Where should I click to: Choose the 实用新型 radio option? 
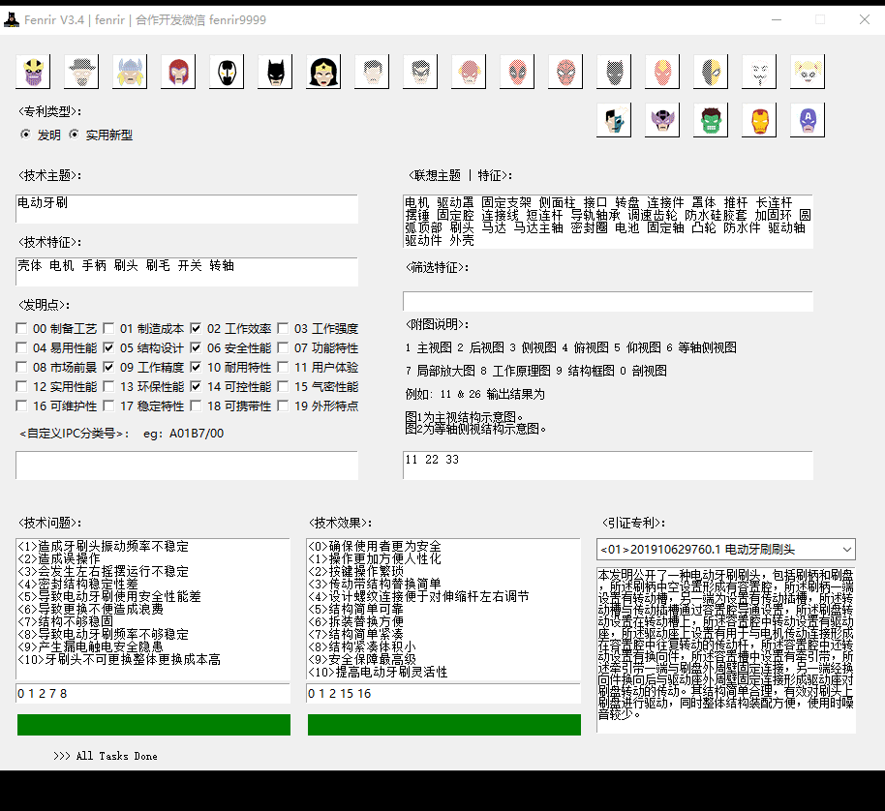tap(75, 135)
